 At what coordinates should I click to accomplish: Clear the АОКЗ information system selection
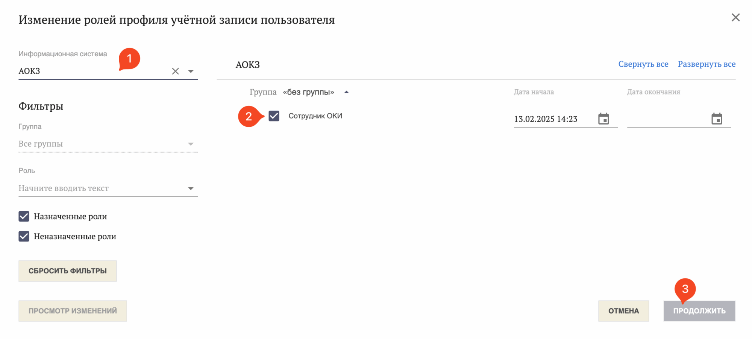[x=175, y=71]
